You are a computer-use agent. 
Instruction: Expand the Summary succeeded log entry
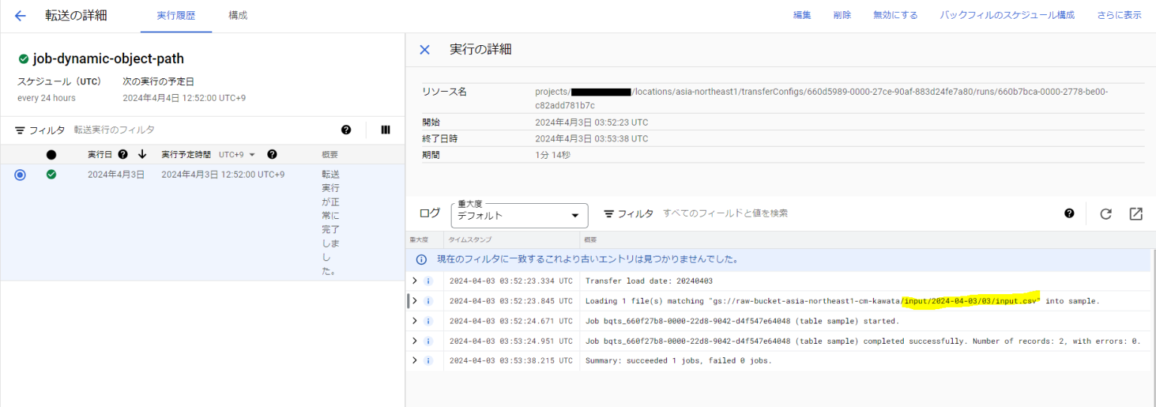(x=414, y=360)
